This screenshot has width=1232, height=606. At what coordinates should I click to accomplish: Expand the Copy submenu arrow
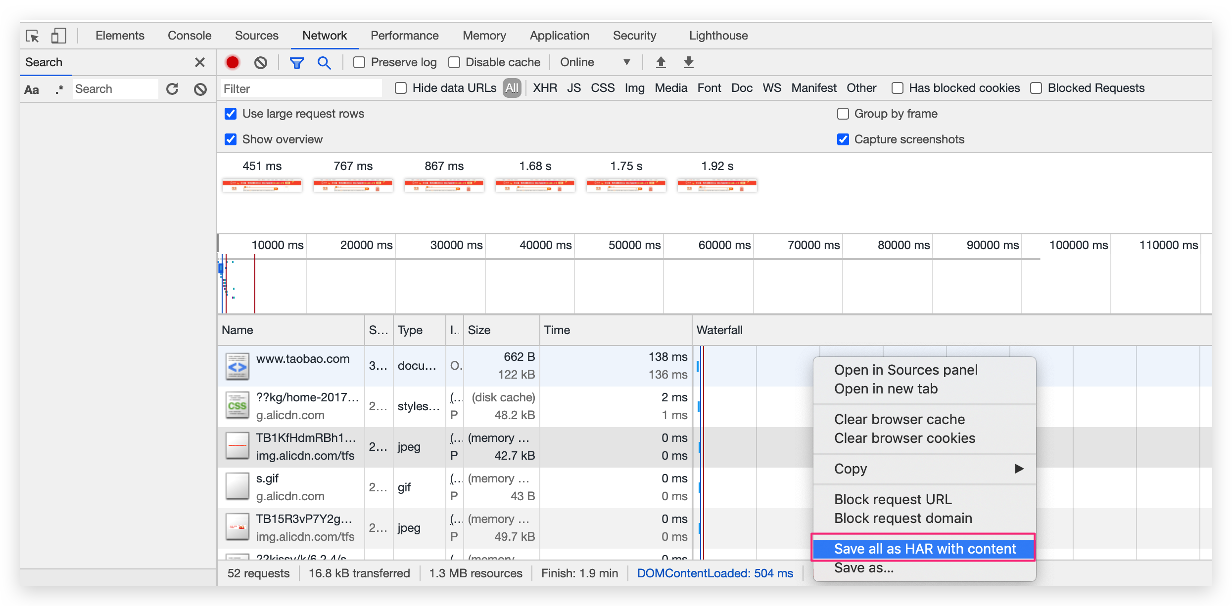(x=1019, y=469)
